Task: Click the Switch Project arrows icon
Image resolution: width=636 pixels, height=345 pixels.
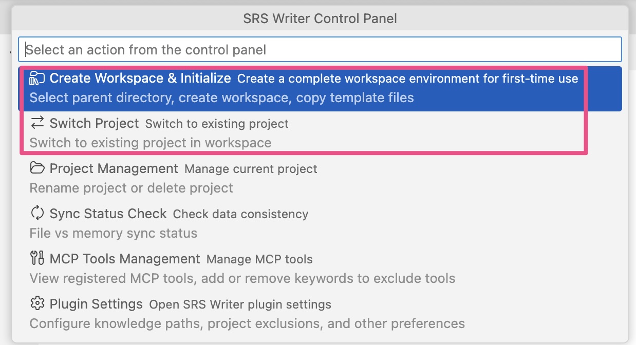Action: [x=37, y=123]
